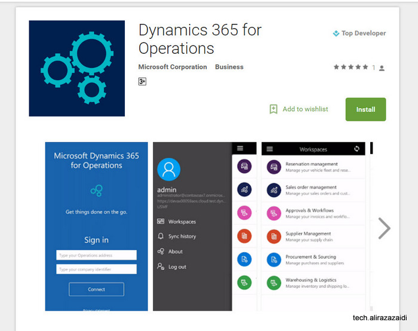Click the Top Developer label
This screenshot has width=418, height=331.
[364, 33]
